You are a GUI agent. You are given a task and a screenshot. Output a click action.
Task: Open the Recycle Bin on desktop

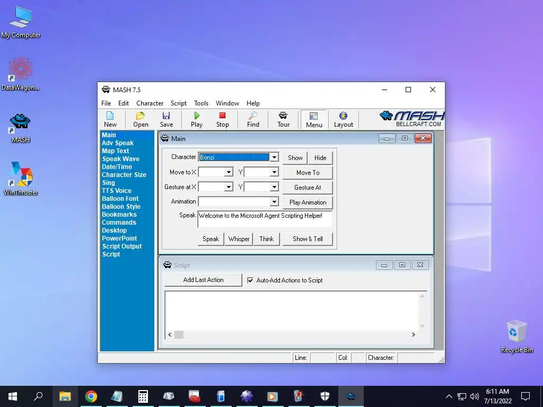pyautogui.click(x=516, y=337)
